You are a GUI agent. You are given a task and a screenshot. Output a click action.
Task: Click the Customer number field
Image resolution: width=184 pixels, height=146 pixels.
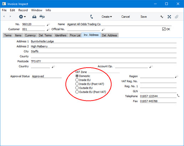click(x=34, y=29)
